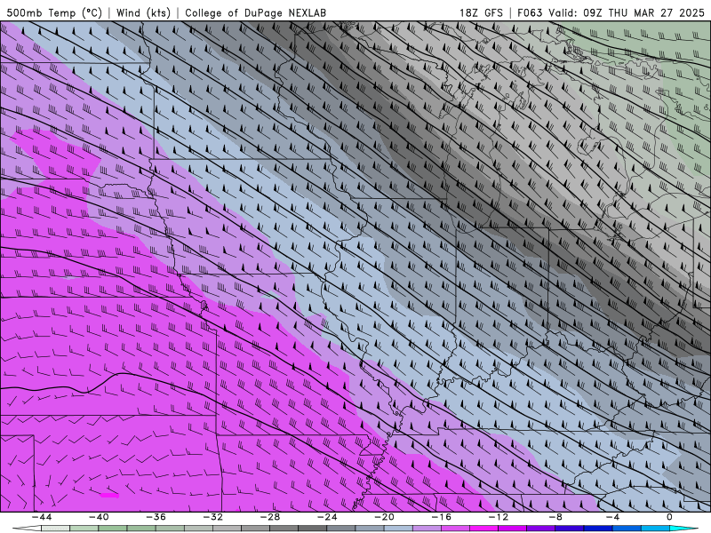Image resolution: width=711 pixels, height=533 pixels.
Task: Click the -4 label on the color scale
Action: point(612,517)
